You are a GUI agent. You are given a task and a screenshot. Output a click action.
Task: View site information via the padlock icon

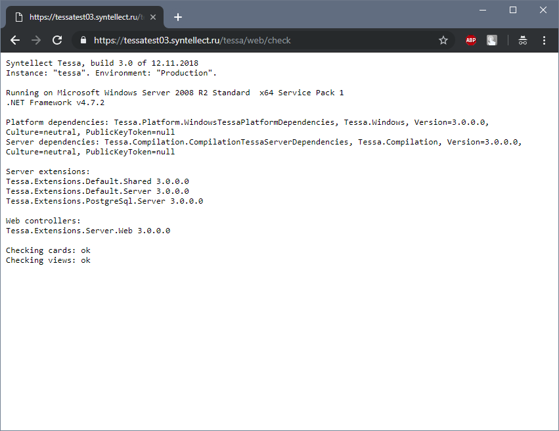pyautogui.click(x=83, y=40)
